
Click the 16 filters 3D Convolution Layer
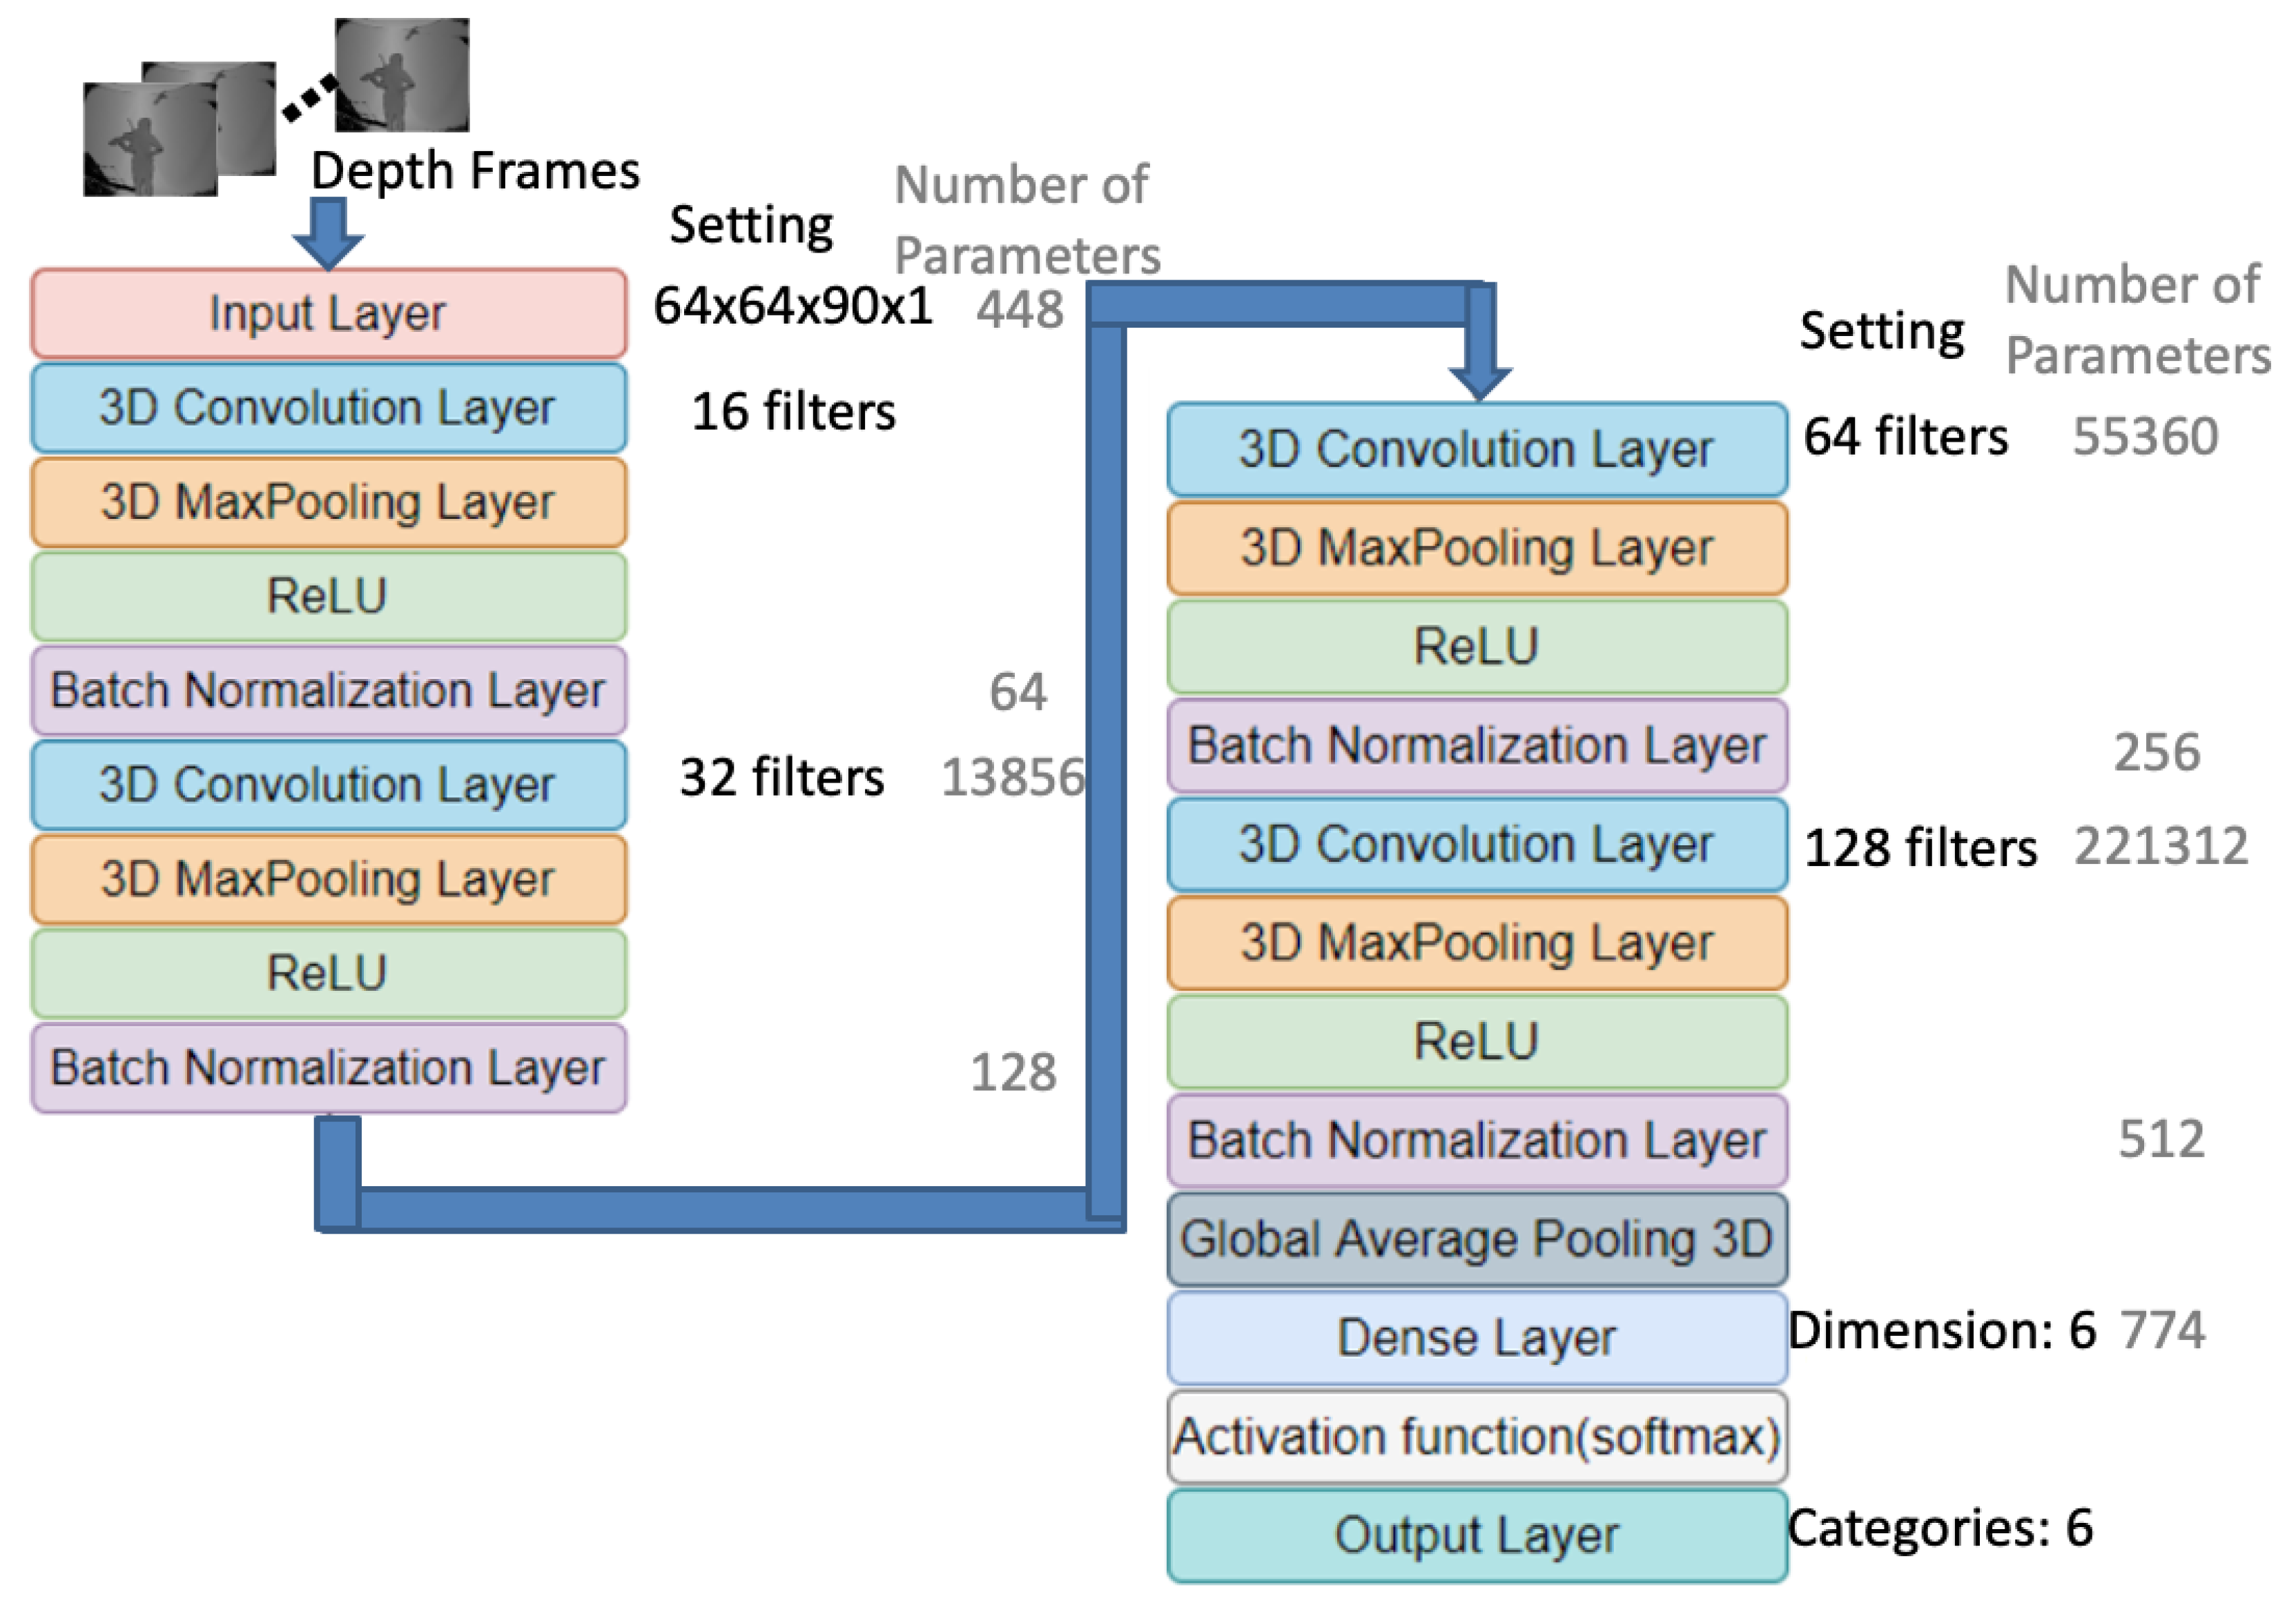pos(328,408)
